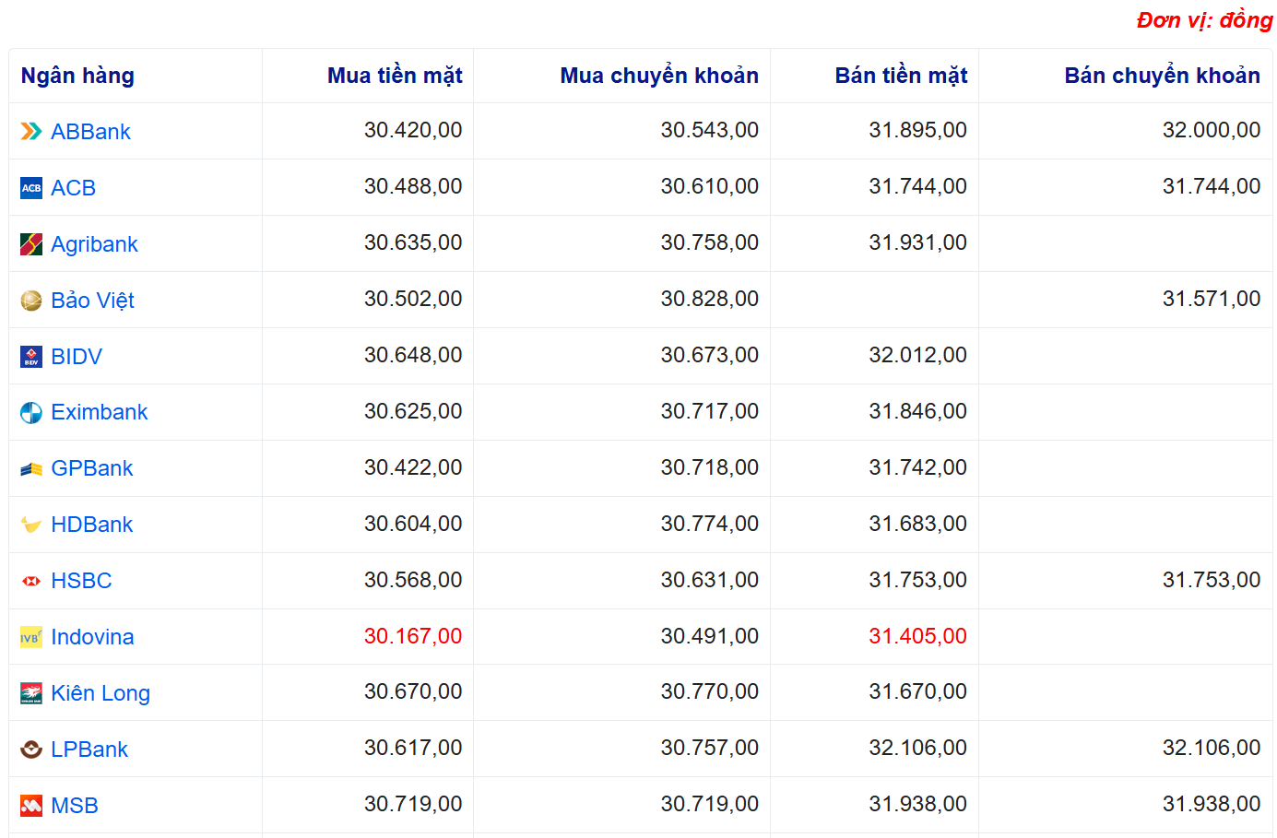This screenshot has width=1277, height=838.
Task: Click the ACB bank logo icon
Action: (31, 188)
